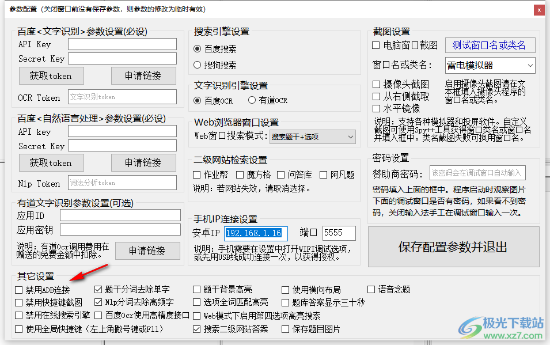The image size is (550, 345).
Task: Close the 参数配置 window
Action: pos(539,10)
